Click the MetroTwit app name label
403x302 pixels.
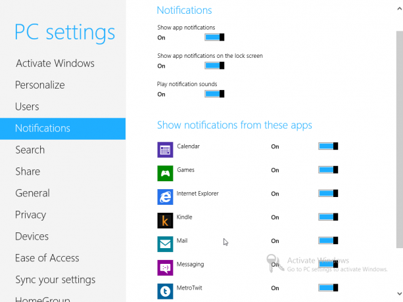tap(189, 288)
